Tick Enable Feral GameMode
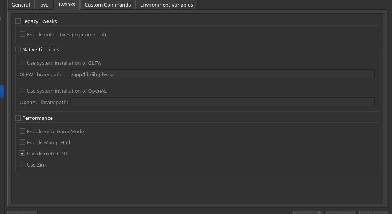392x214 pixels. (22, 131)
